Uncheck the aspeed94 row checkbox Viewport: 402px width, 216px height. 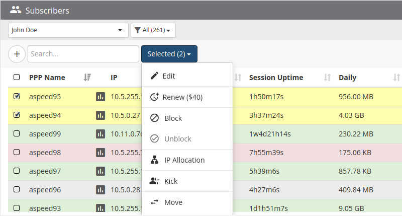pos(17,115)
